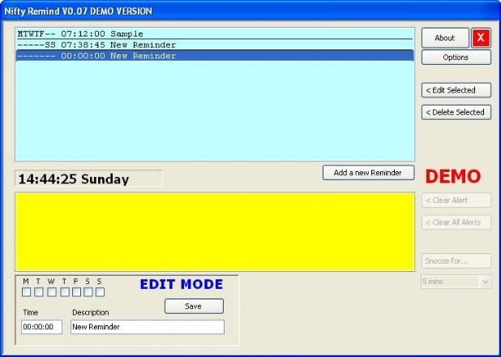
Task: Click the Edit Selected button
Action: pos(456,90)
